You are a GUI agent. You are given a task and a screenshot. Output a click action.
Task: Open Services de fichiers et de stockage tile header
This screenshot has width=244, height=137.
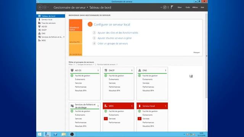point(85,106)
